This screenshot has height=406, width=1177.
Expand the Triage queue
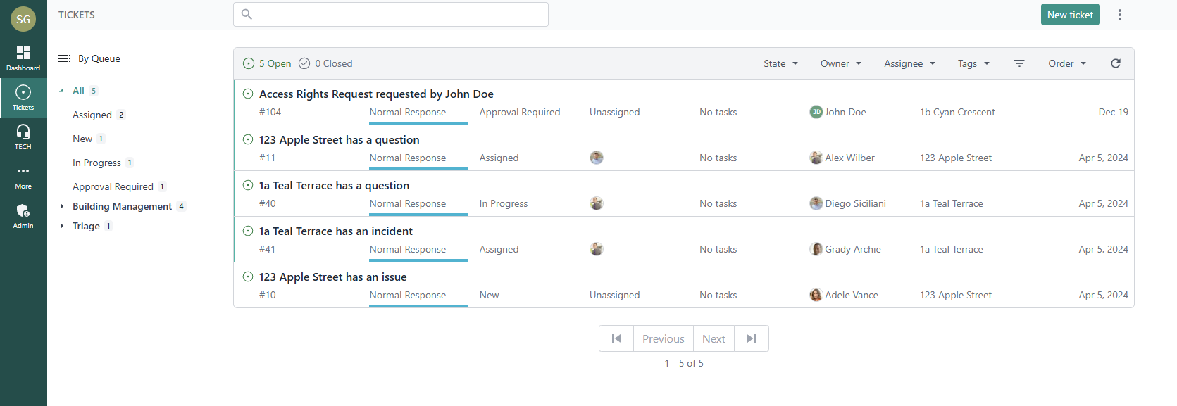(x=62, y=226)
